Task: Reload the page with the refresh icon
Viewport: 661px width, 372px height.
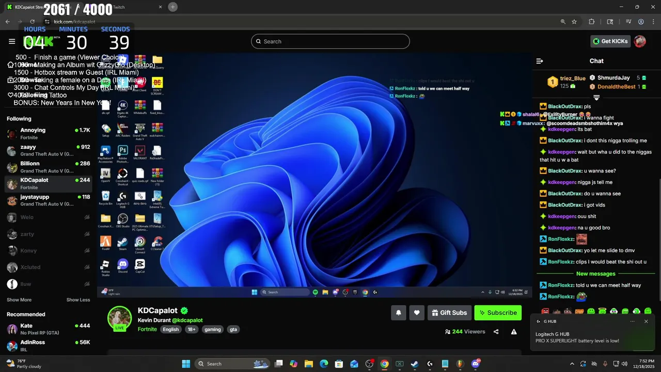Action: pos(32,22)
